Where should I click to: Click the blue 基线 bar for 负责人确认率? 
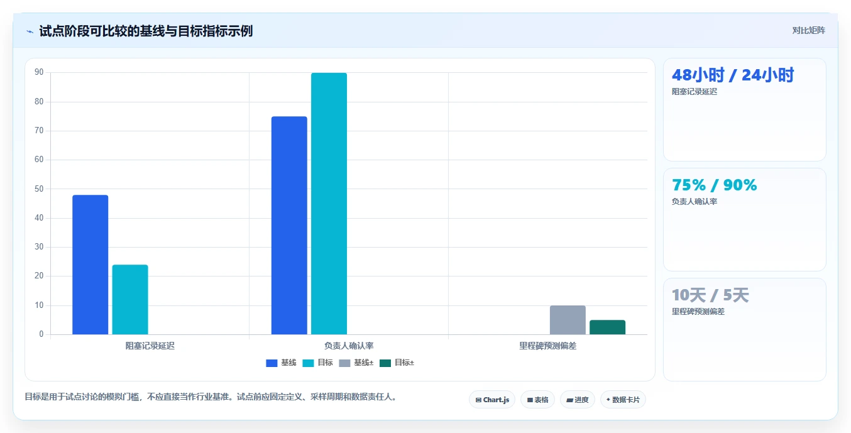(289, 226)
